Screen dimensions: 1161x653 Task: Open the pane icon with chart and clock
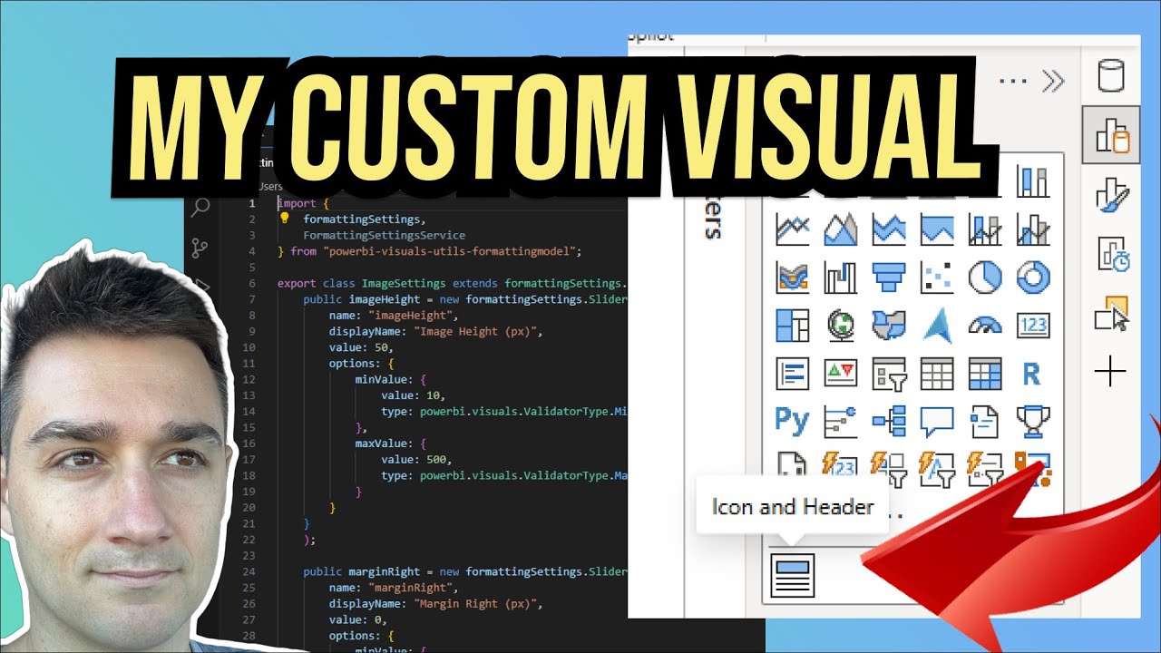pyautogui.click(x=1112, y=255)
